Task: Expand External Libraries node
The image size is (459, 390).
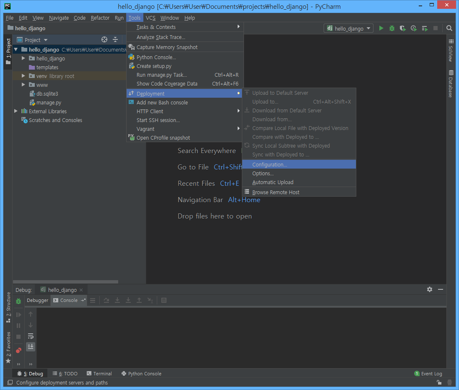Action: pyautogui.click(x=16, y=111)
